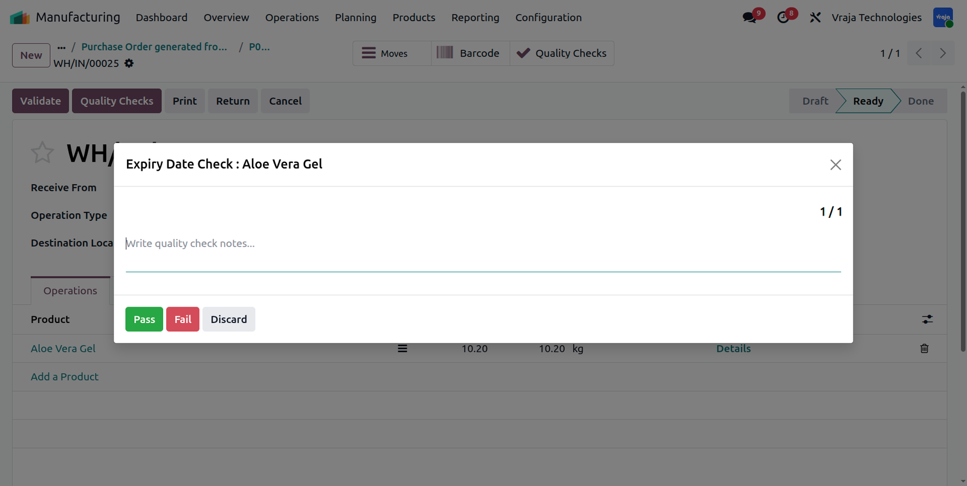Click the gear icon next to WH/IN/00025
This screenshot has height=486, width=967.
129,63
